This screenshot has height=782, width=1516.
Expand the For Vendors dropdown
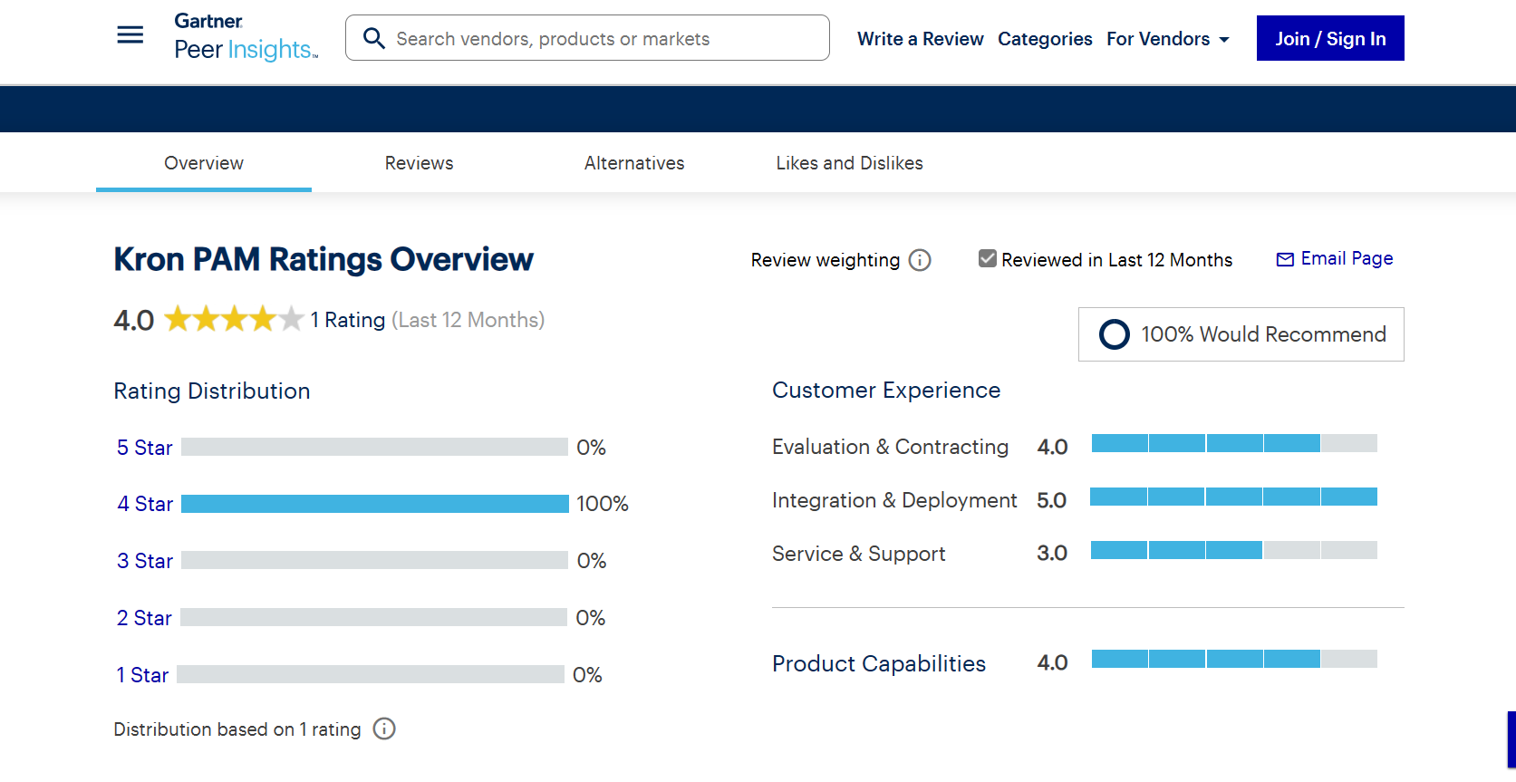(1167, 39)
